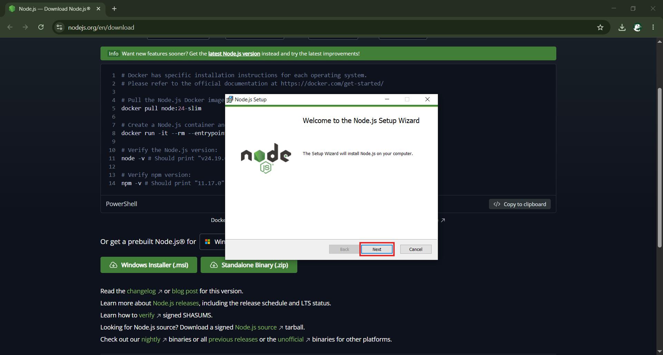Close the Node.js Setup dialog
The width and height of the screenshot is (663, 355).
click(427, 99)
